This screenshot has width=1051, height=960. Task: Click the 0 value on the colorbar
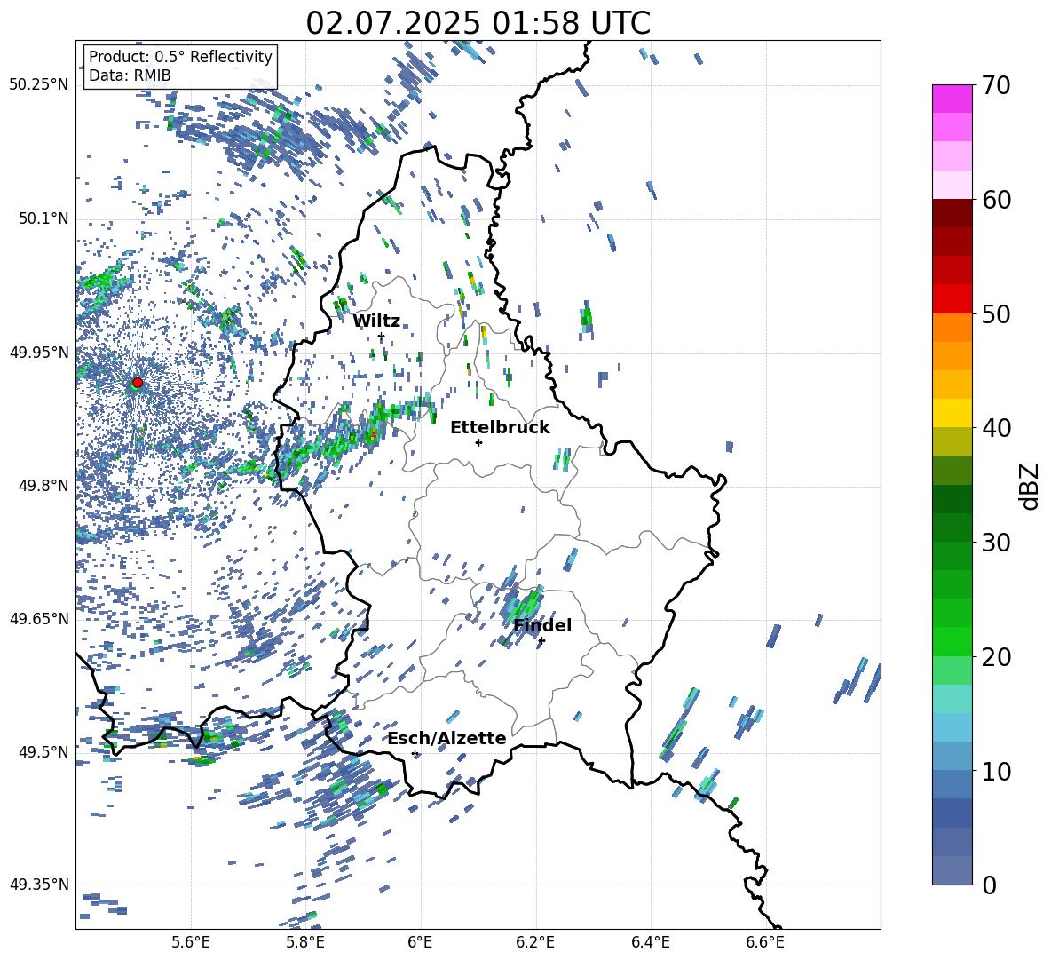989,885
